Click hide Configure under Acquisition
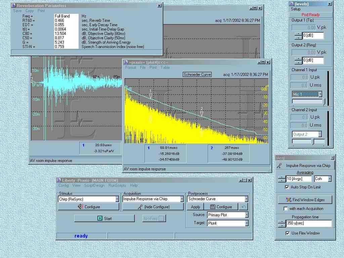344x258 pixels. tap(153, 207)
